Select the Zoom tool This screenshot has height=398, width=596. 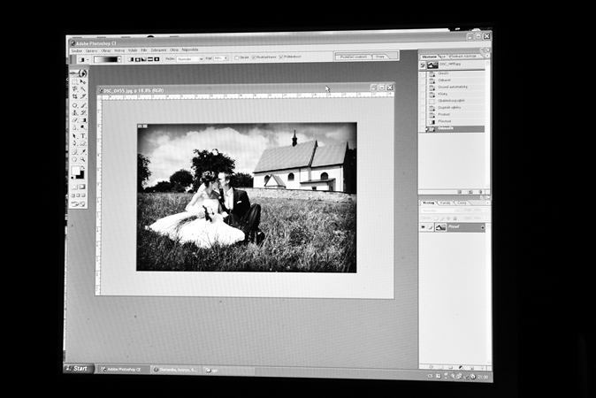83,158
